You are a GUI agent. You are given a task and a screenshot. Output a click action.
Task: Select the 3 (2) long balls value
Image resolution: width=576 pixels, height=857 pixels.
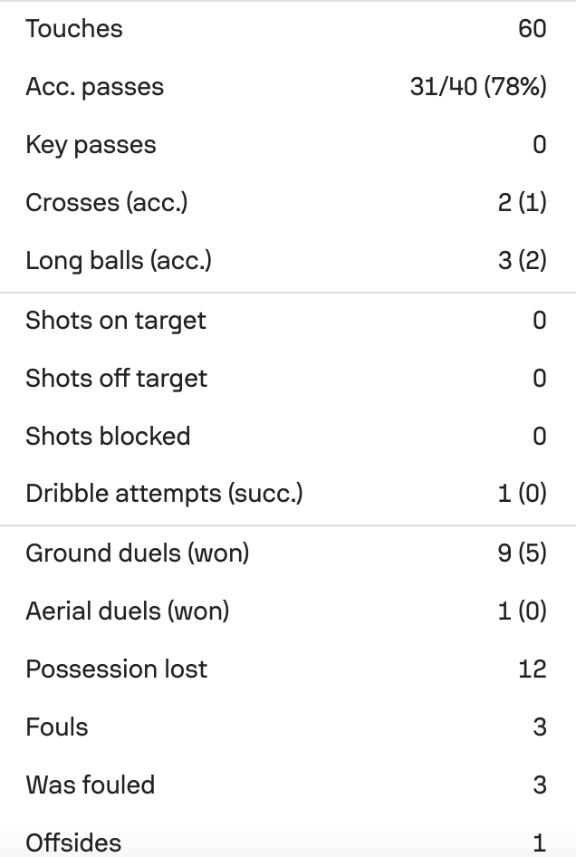[522, 261]
